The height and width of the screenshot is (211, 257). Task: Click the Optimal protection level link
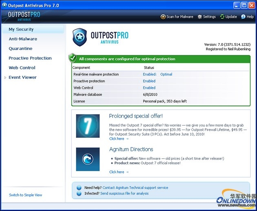tap(166, 74)
